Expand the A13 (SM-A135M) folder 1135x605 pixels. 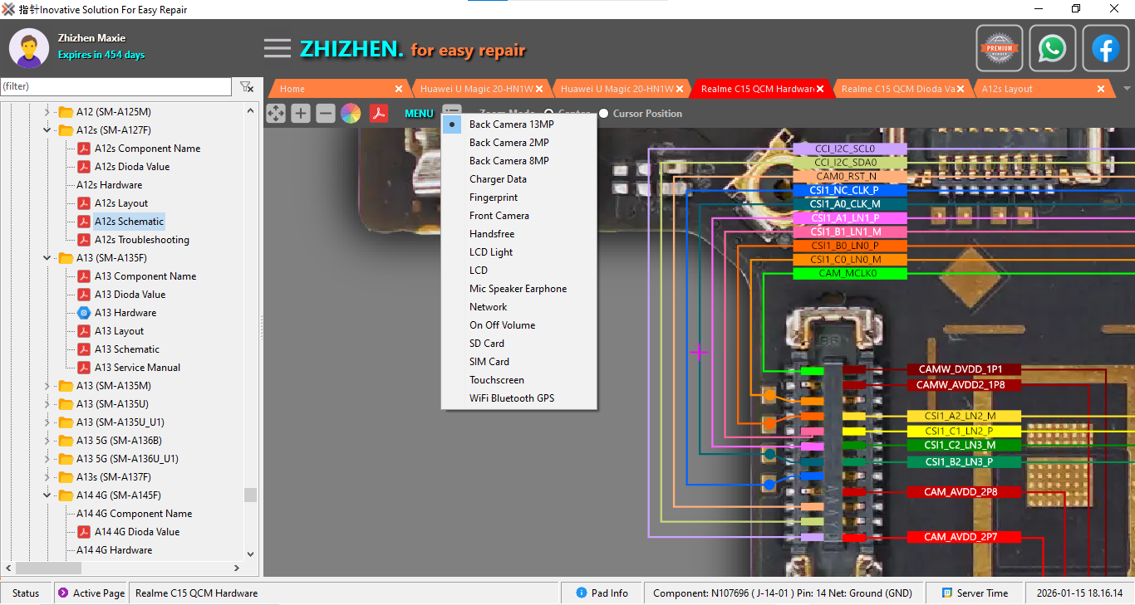coord(47,386)
